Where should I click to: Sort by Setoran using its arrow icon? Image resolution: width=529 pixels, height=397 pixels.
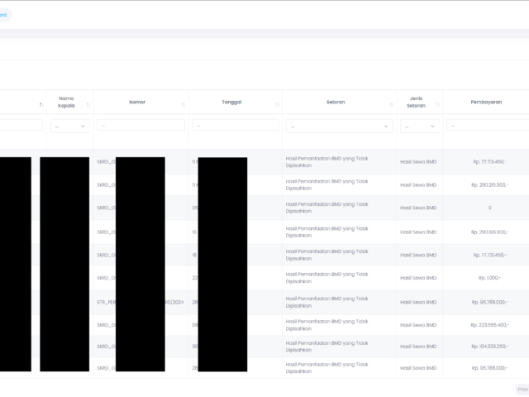coord(391,105)
